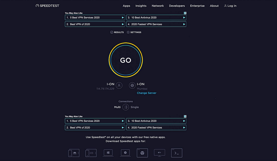View the Results tab
The image size is (277, 161).
coord(117,32)
